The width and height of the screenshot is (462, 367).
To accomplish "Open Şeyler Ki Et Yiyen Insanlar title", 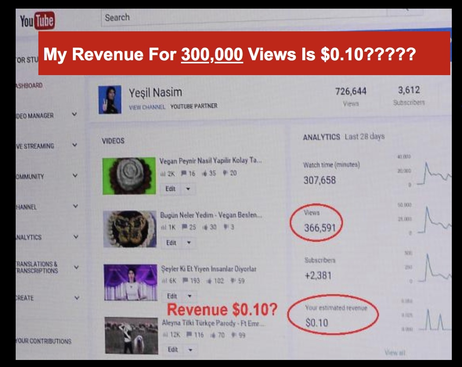I will (209, 269).
